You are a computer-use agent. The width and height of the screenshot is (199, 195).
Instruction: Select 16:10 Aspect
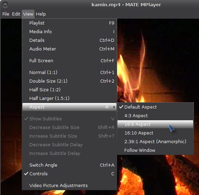pos(155,133)
